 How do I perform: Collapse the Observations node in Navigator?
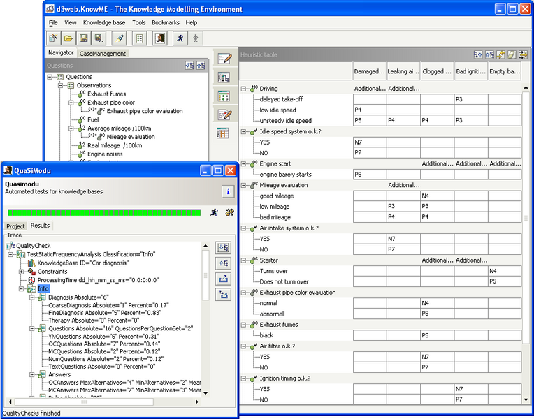coord(61,85)
